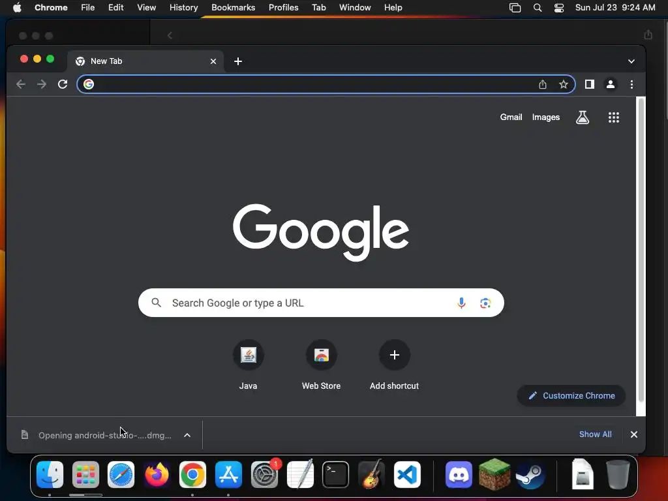Select the New Tab browser tab

click(x=146, y=61)
